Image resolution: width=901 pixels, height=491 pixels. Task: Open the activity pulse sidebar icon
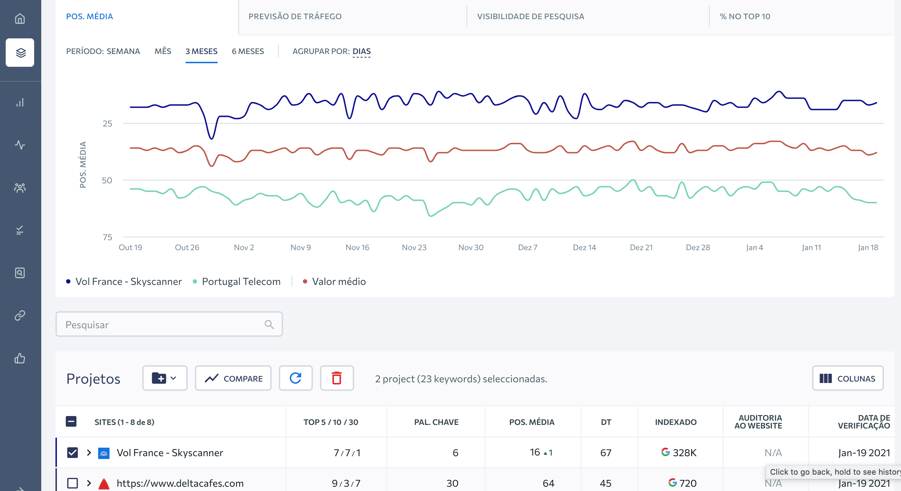20,145
